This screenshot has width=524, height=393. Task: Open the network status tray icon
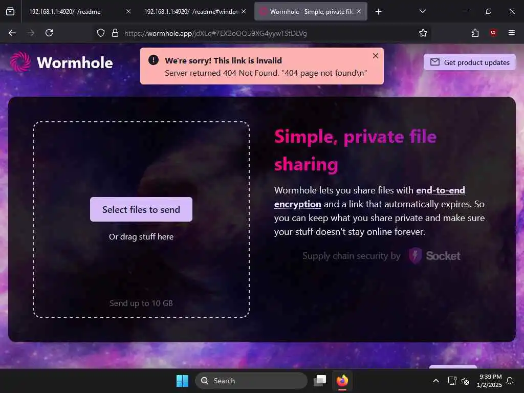[x=452, y=381]
